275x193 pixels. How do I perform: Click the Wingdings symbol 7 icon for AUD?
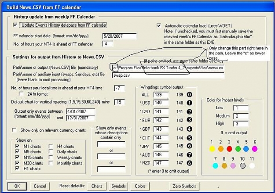point(189,155)
